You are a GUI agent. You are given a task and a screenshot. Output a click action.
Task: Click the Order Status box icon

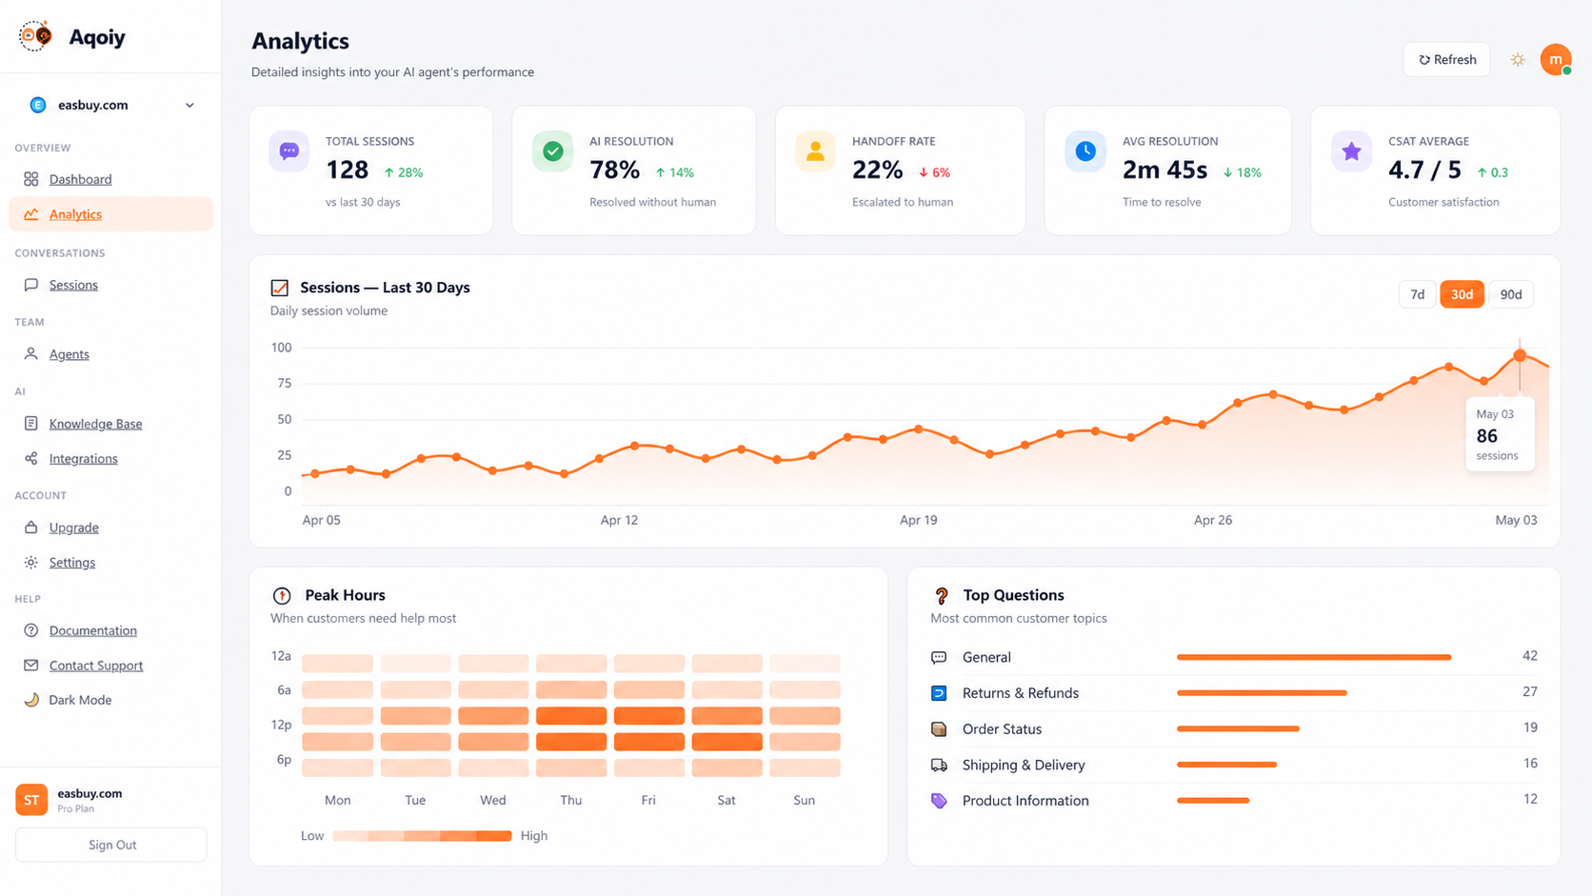[x=939, y=729]
